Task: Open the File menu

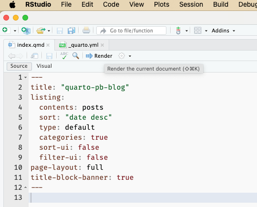Action: coord(66,4)
